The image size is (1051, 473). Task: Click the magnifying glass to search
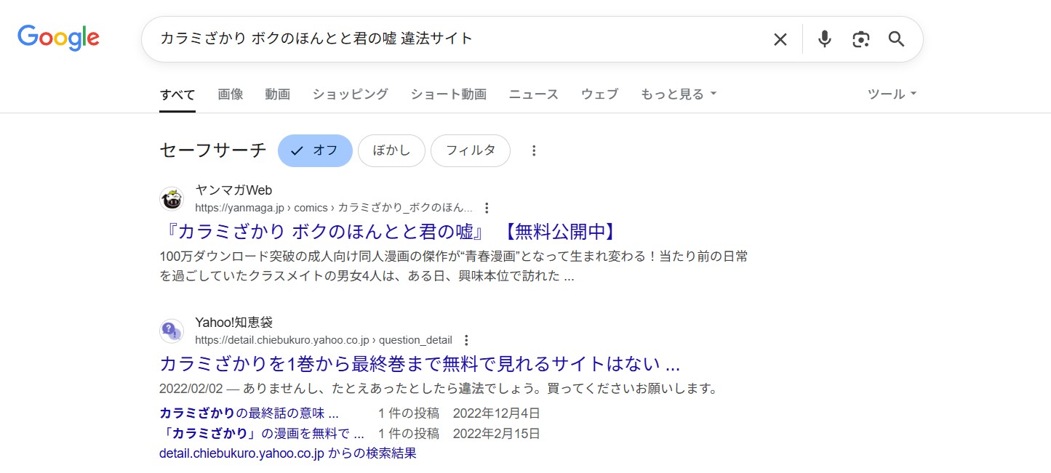point(896,39)
